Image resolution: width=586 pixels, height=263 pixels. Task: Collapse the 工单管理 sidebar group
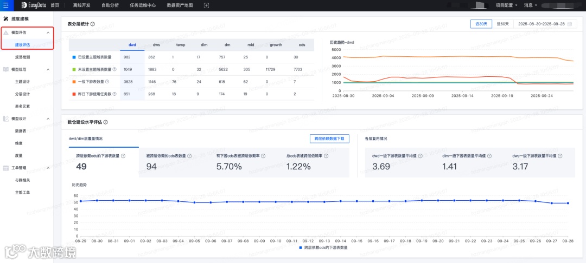tap(48, 168)
